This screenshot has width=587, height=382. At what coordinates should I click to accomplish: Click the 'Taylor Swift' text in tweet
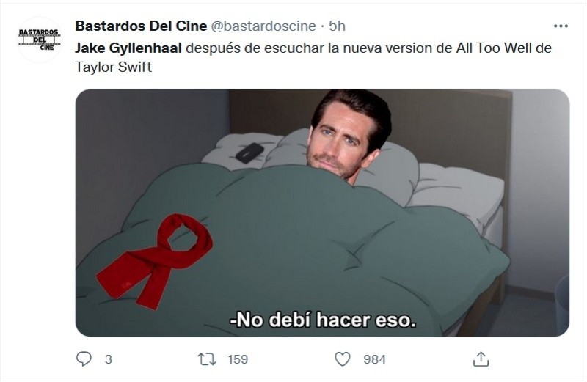pos(114,67)
